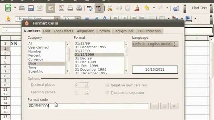Image resolution: width=214 pixels, height=120 pixels.
Task: Click the Undo arrow icon
Action: click(147, 8)
